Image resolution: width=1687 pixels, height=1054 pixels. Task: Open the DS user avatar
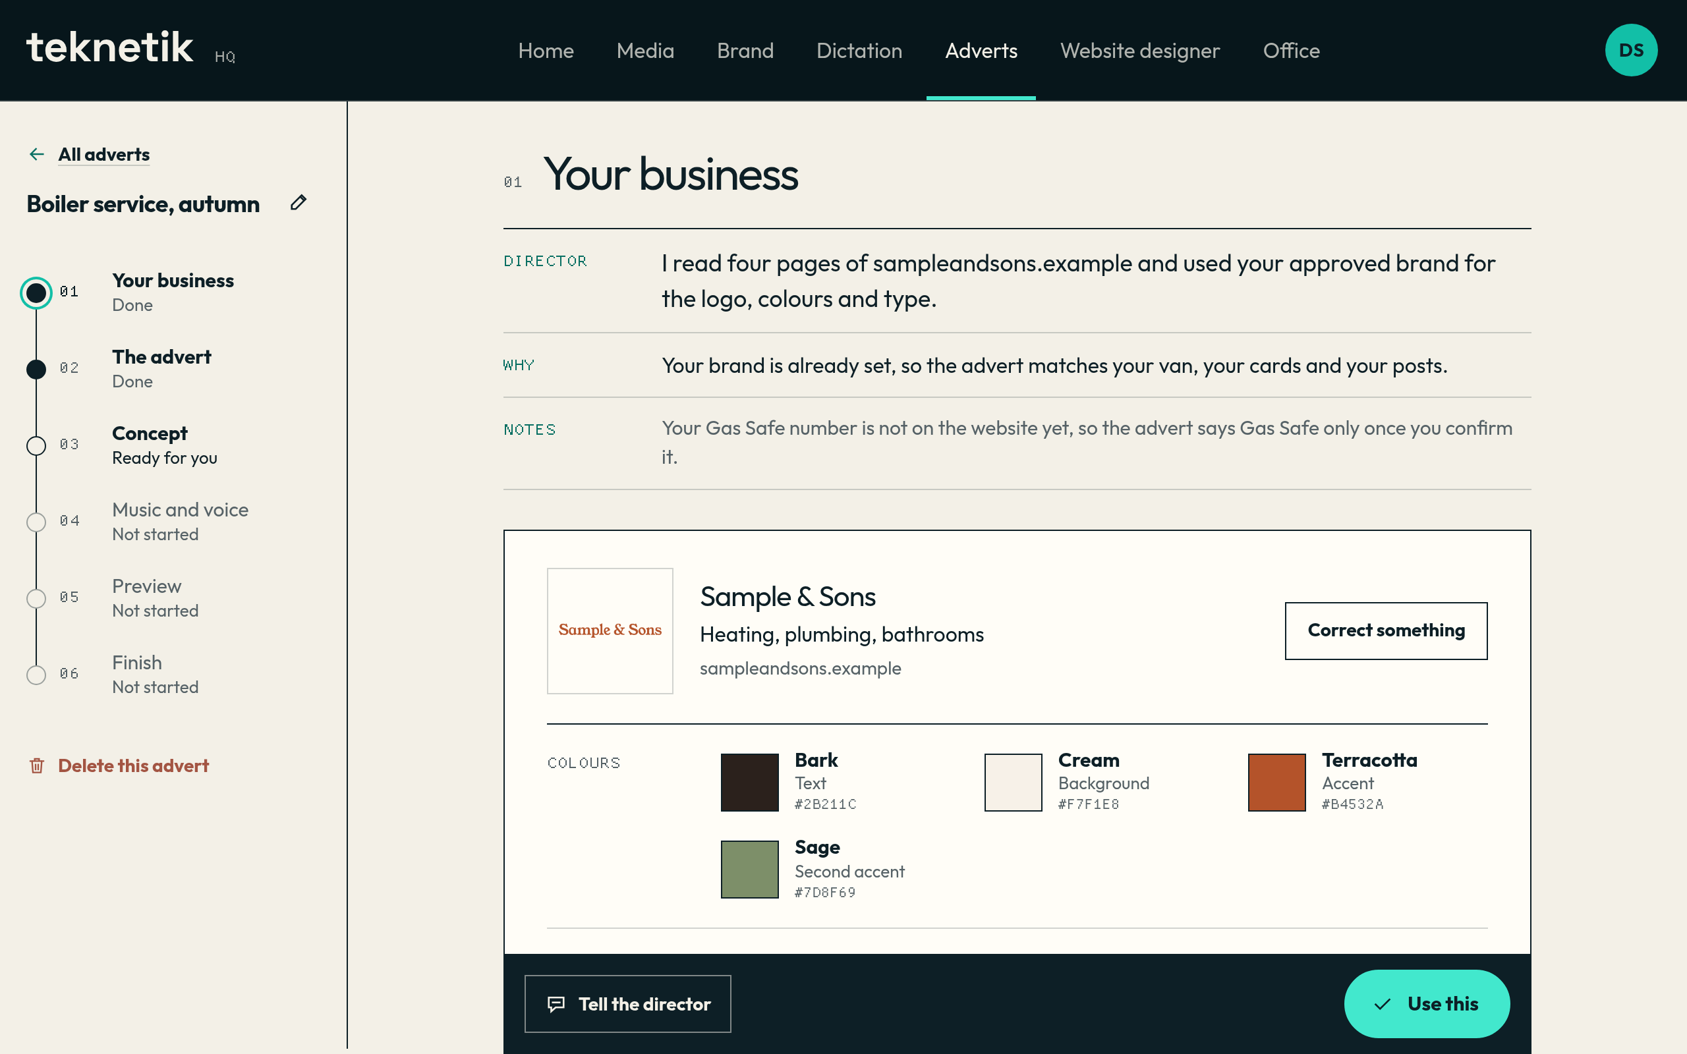(1630, 50)
